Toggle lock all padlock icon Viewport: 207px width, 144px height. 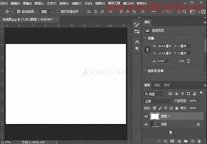pos(177,108)
